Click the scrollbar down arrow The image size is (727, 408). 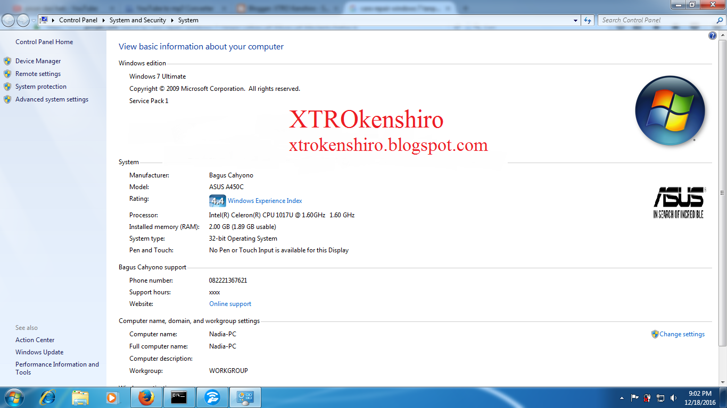tap(723, 382)
